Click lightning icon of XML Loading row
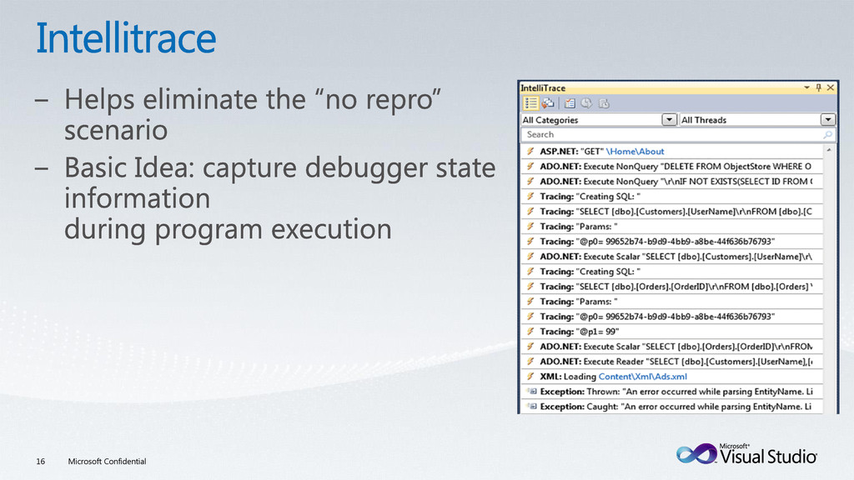The height and width of the screenshot is (480, 854). 530,377
